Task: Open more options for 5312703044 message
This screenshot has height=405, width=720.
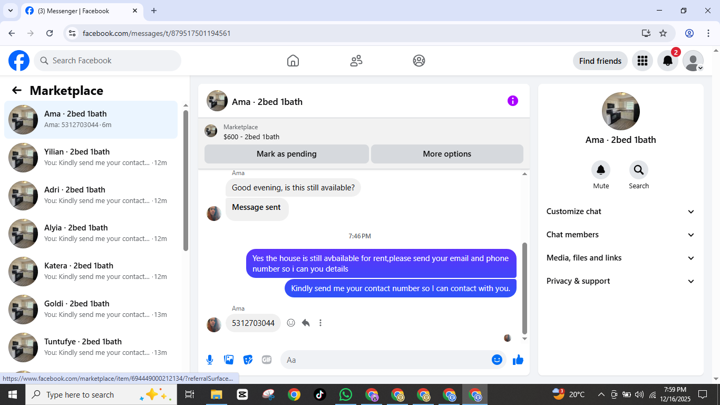Action: coord(320,323)
